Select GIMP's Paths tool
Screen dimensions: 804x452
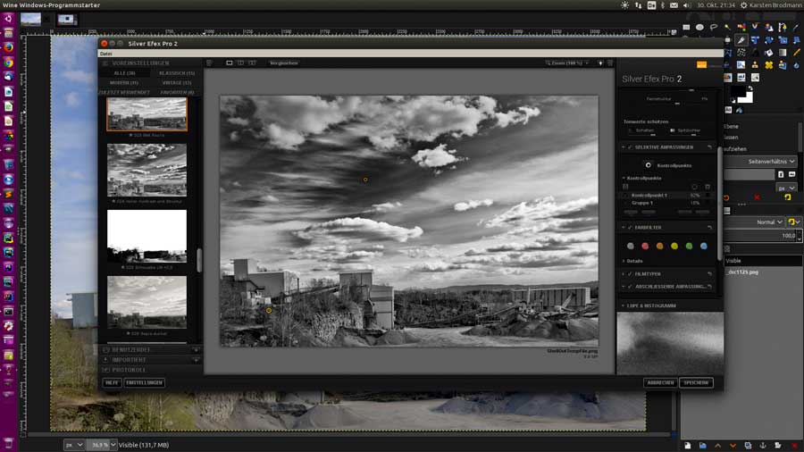[x=783, y=27]
